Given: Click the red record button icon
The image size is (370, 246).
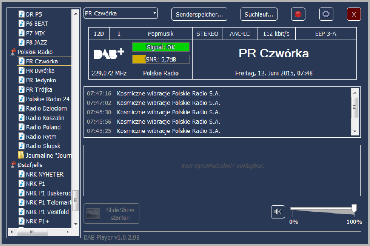Looking at the screenshot, I should pos(298,14).
